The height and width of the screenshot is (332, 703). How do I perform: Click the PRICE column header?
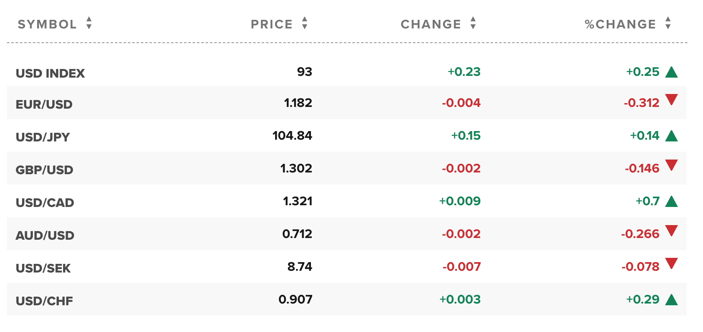272,24
